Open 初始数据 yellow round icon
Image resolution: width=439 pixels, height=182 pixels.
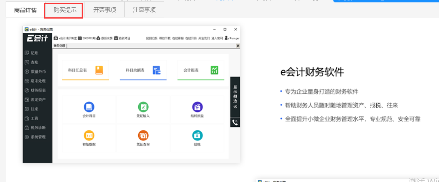click(89, 135)
